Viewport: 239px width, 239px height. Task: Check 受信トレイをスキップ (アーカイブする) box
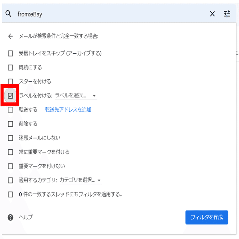tap(10, 53)
